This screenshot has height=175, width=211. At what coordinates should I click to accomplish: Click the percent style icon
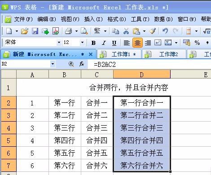tap(197, 43)
